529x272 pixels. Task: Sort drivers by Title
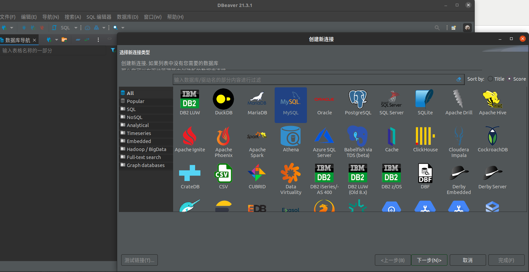(496, 79)
